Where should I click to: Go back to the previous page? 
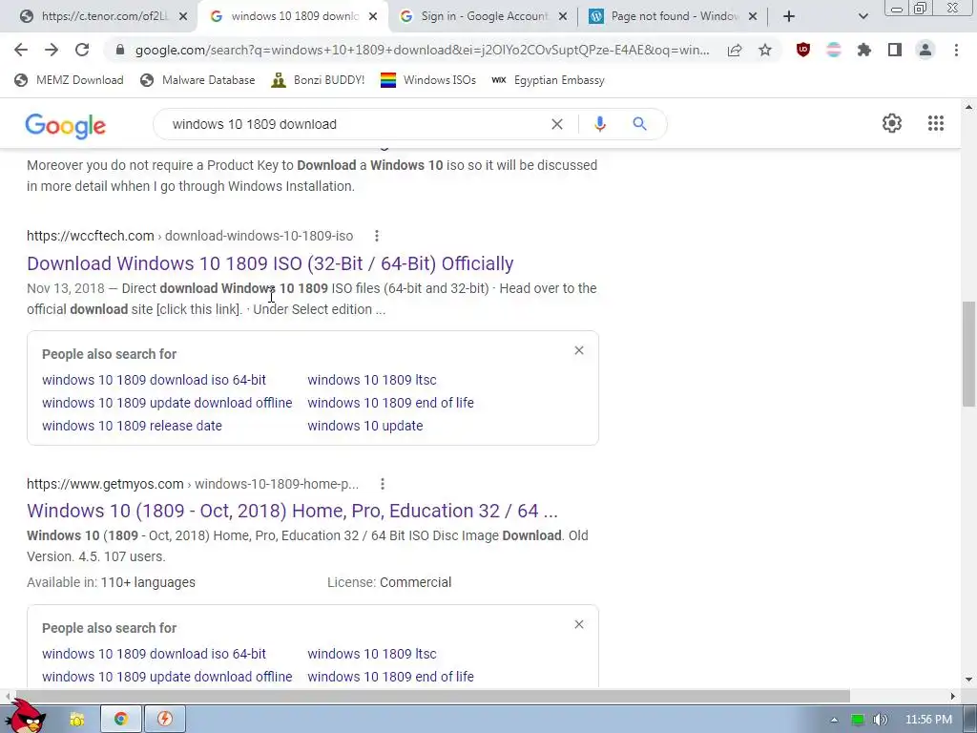21,50
